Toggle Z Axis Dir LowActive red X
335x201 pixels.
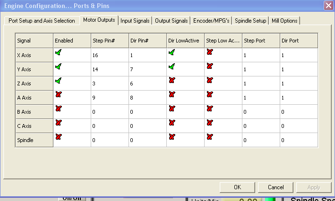coord(172,81)
